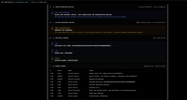Select table row V-006 ID cell
Image resolution: width=187 pixels, height=100 pixels.
[51, 76]
